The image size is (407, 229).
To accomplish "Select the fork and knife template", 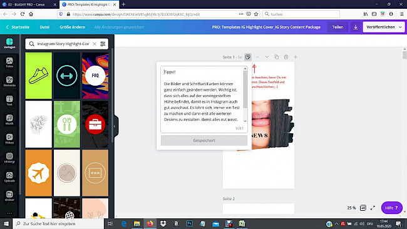I will [67, 125].
